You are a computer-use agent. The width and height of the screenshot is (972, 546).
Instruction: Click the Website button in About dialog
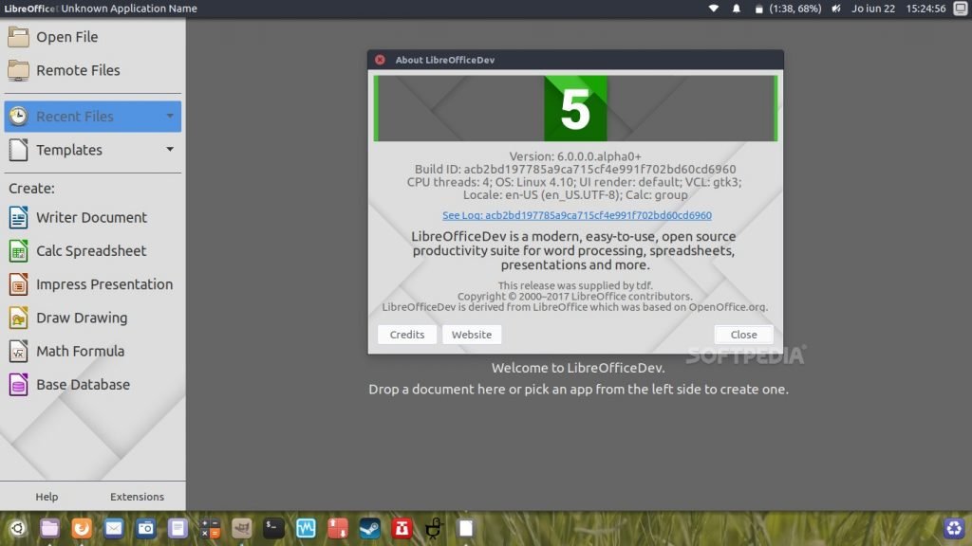tap(472, 335)
